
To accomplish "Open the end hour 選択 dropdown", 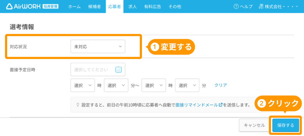I will tap(154, 85).
